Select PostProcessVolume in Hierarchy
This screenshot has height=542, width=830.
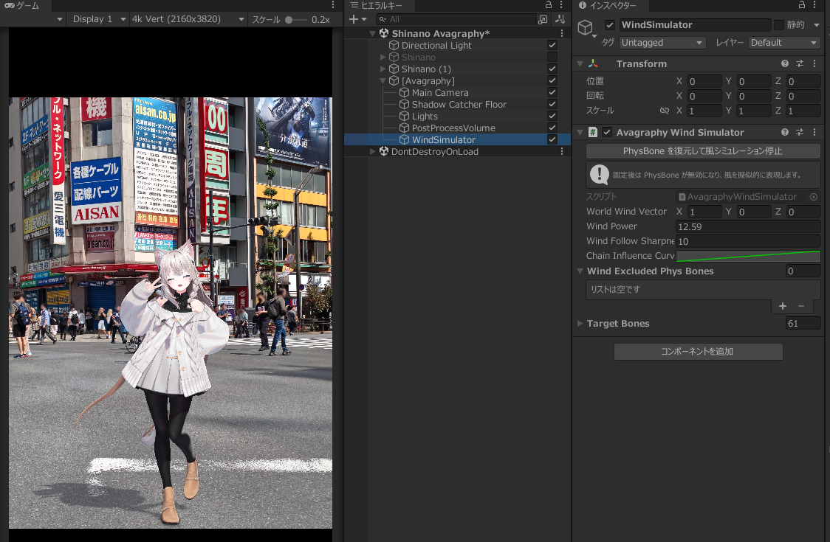click(x=453, y=128)
